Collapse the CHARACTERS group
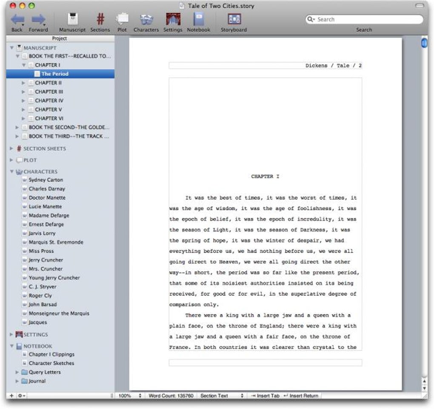Screen dimensions: 434x409 pos(11,171)
